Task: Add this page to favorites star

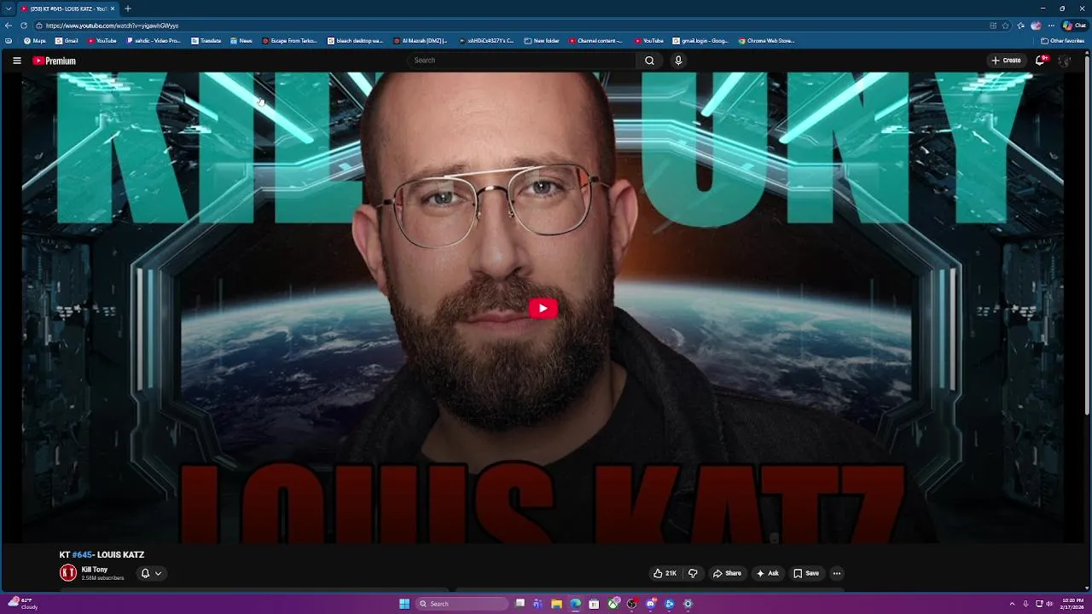Action: click(1005, 26)
